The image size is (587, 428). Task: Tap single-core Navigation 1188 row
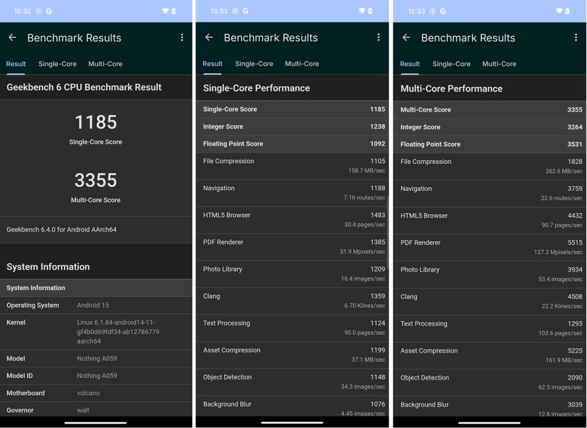tap(292, 193)
